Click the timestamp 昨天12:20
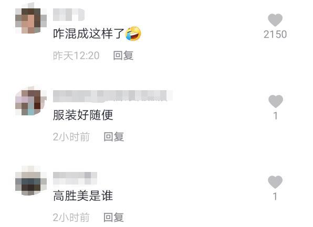313x227 pixels. (76, 56)
